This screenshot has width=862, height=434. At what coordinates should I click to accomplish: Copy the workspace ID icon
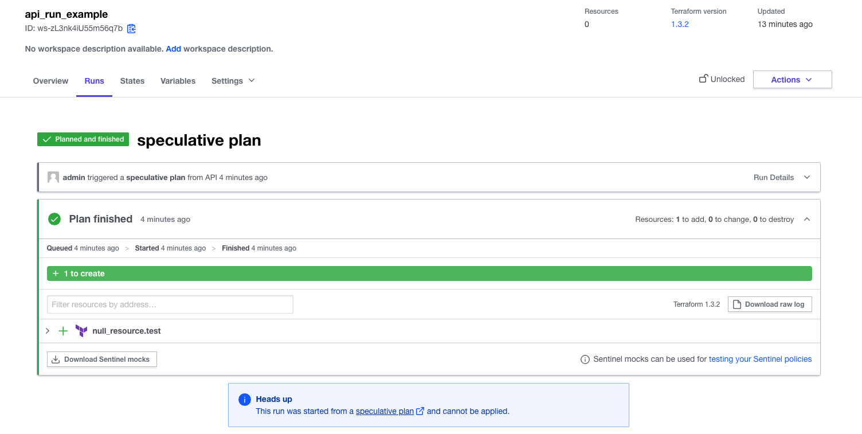(131, 29)
